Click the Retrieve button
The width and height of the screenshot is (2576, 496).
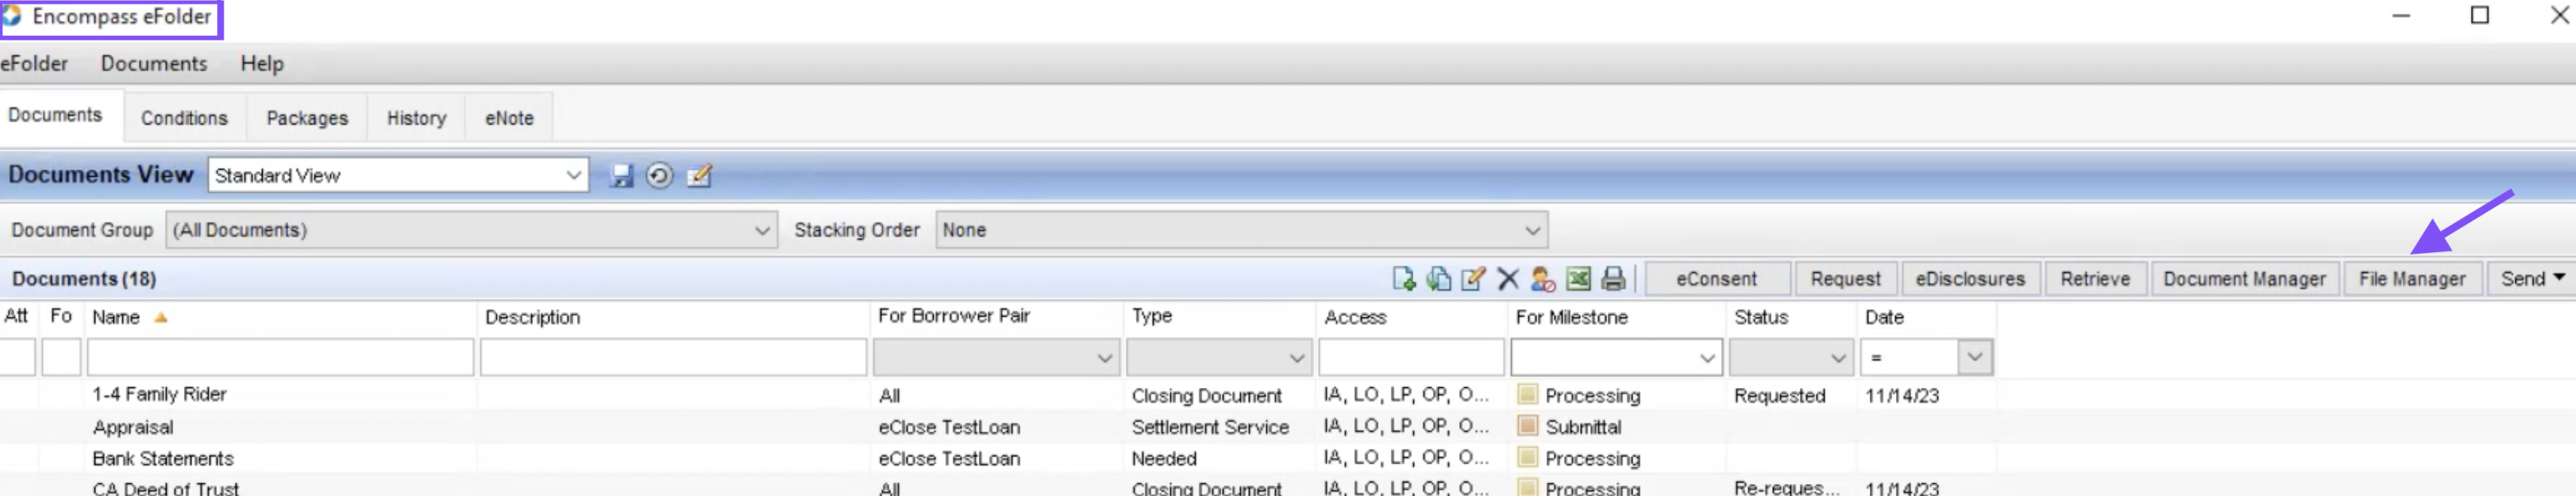tap(2095, 279)
